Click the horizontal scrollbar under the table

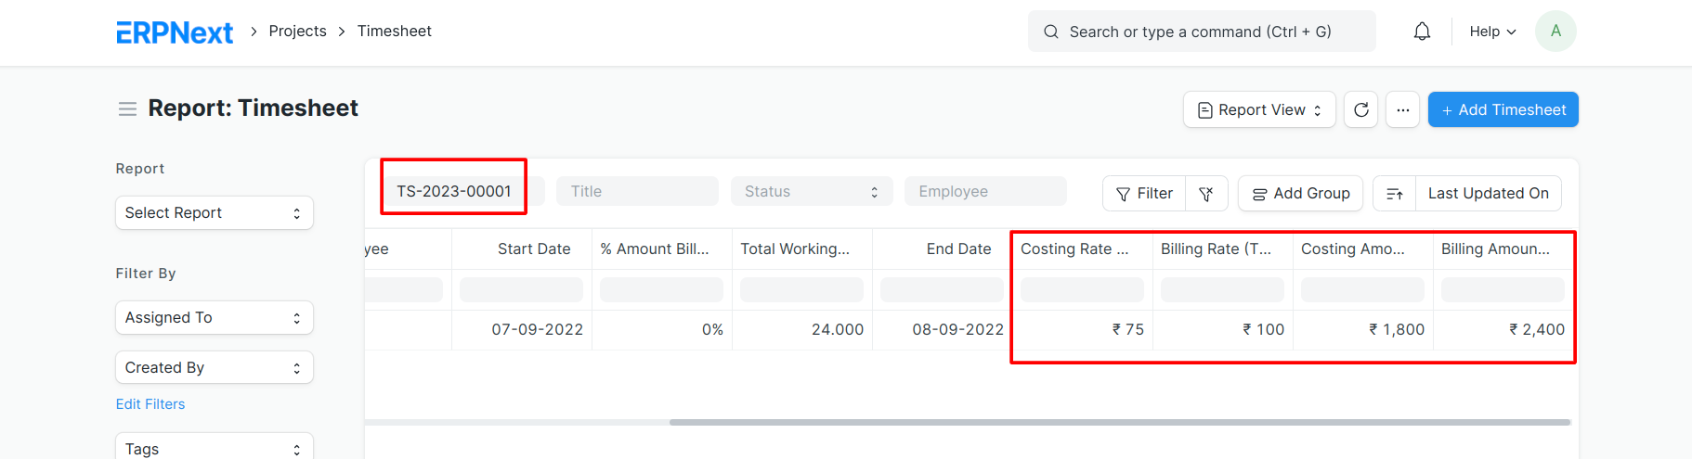pos(1120,422)
